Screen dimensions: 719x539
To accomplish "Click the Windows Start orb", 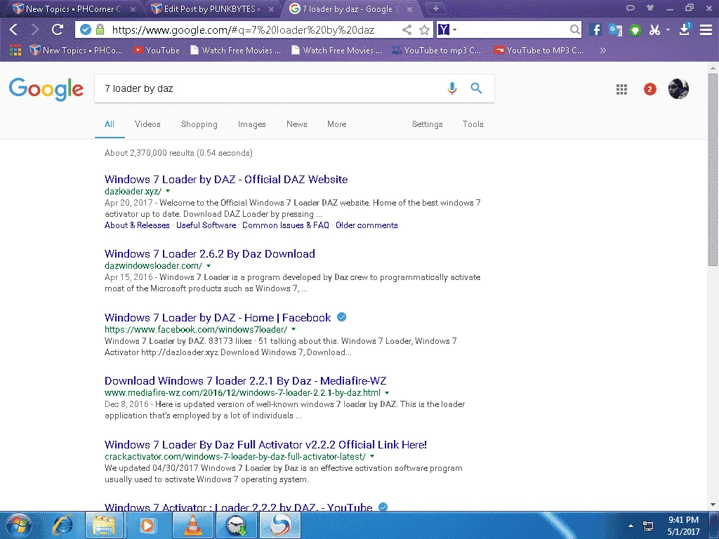I will (18, 525).
